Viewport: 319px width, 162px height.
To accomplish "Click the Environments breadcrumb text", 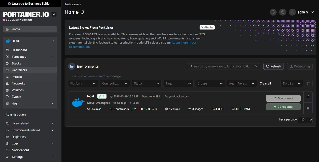I will [x=73, y=4].
